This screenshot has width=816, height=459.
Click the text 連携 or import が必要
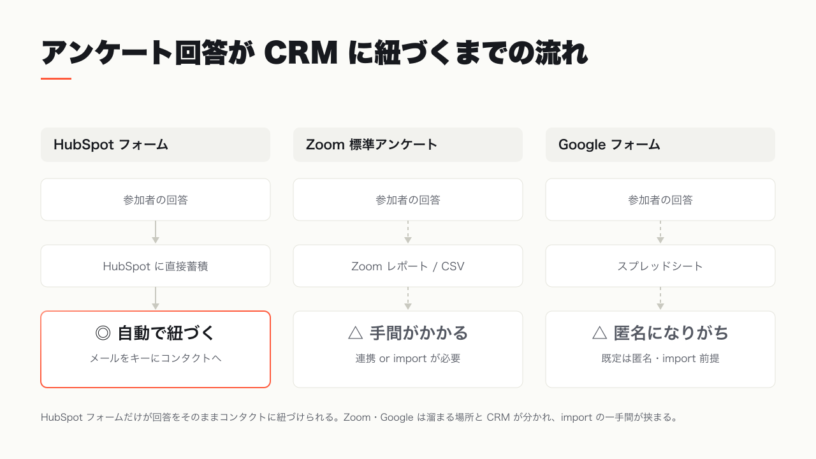[x=408, y=358]
